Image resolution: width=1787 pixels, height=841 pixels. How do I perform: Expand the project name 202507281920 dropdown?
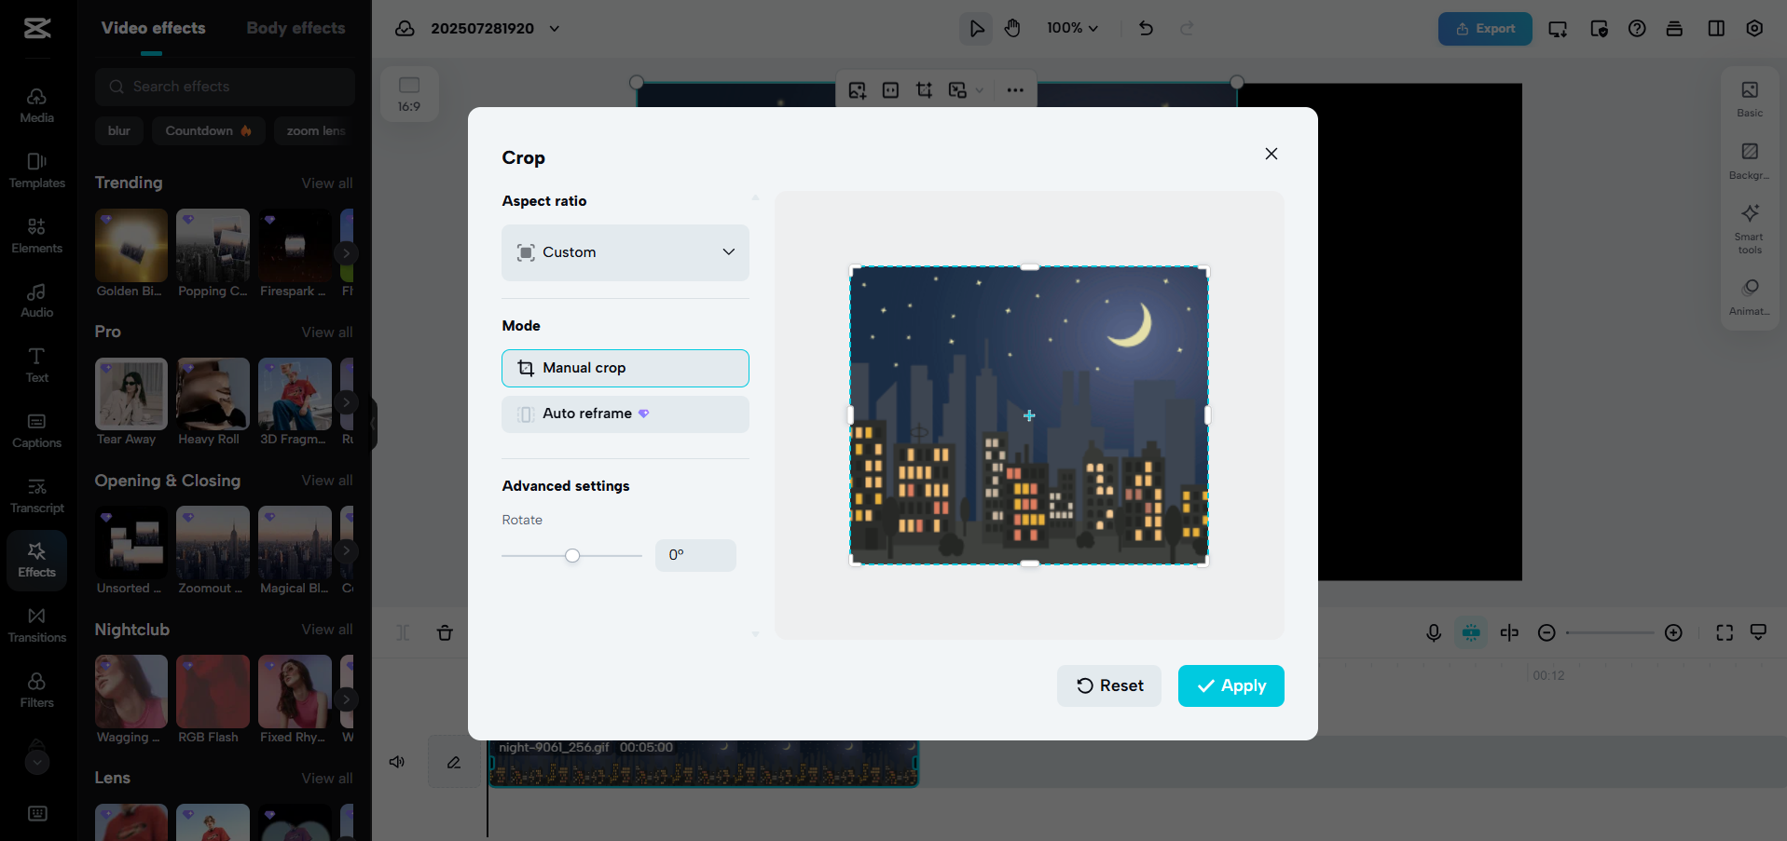point(555,29)
